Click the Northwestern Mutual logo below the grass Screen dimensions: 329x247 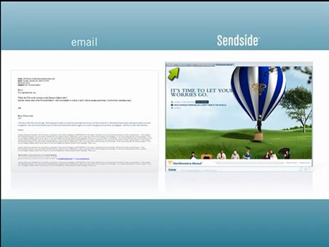pyautogui.click(x=185, y=163)
